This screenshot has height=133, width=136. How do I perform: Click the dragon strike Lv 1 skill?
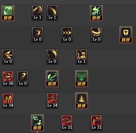pos(82,57)
